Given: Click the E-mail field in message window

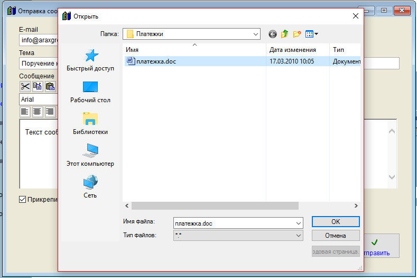Looking at the screenshot, I should [x=39, y=40].
